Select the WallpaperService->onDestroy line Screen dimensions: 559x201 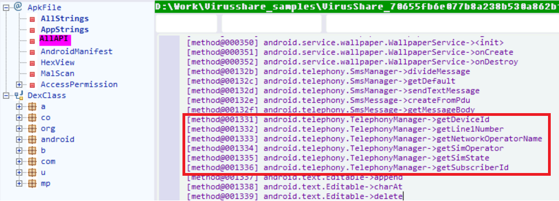[352, 62]
